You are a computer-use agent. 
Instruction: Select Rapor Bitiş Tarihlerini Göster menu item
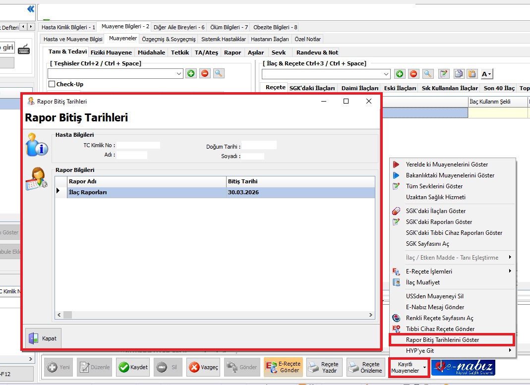pos(442,340)
